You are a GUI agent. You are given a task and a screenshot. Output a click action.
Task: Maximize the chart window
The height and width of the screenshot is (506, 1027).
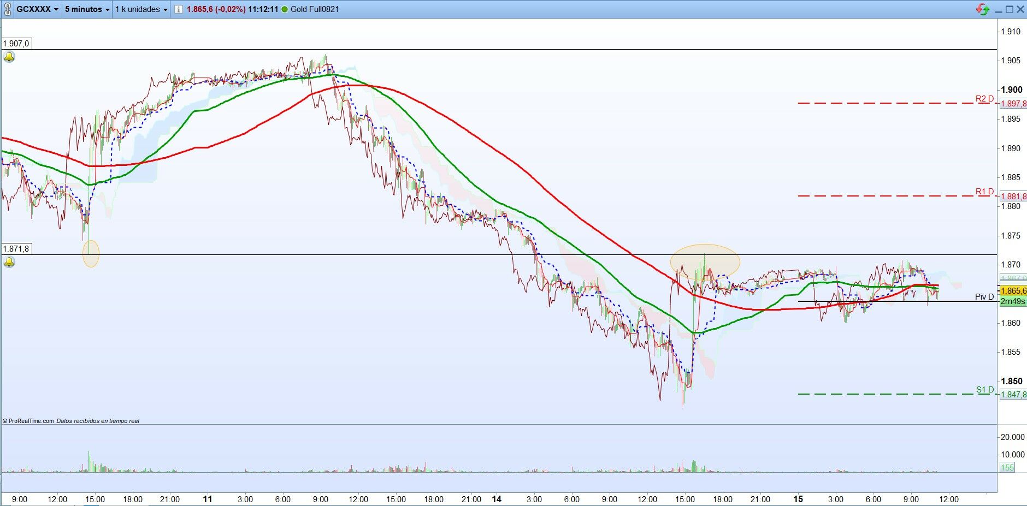1009,9
